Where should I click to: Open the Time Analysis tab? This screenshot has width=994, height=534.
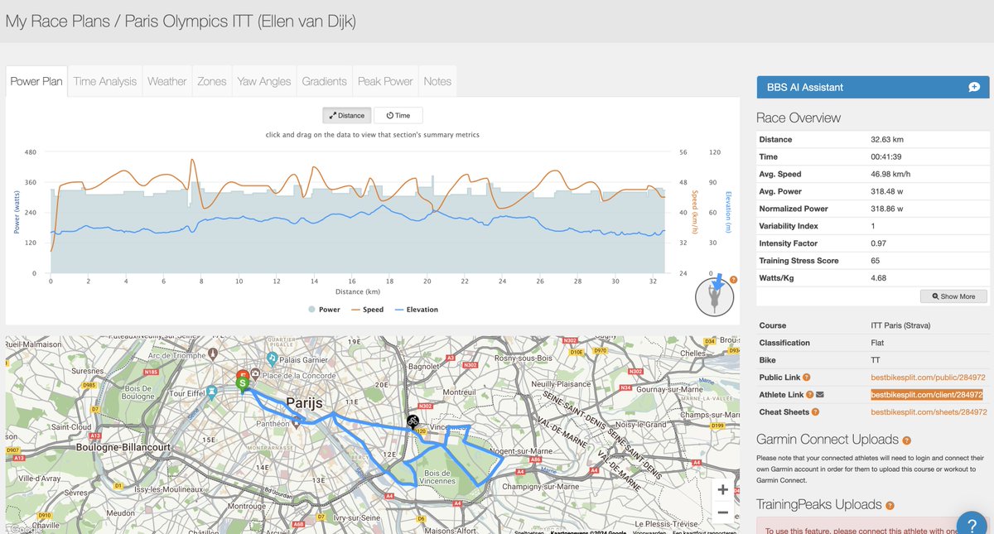[x=105, y=81]
